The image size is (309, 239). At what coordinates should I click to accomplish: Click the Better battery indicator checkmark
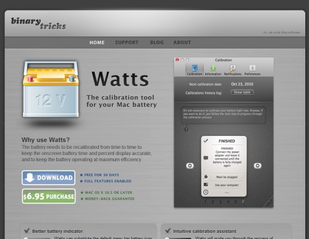pos(27,230)
